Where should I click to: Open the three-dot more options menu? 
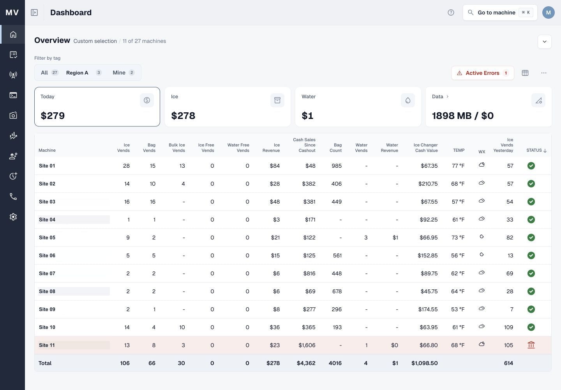(544, 73)
